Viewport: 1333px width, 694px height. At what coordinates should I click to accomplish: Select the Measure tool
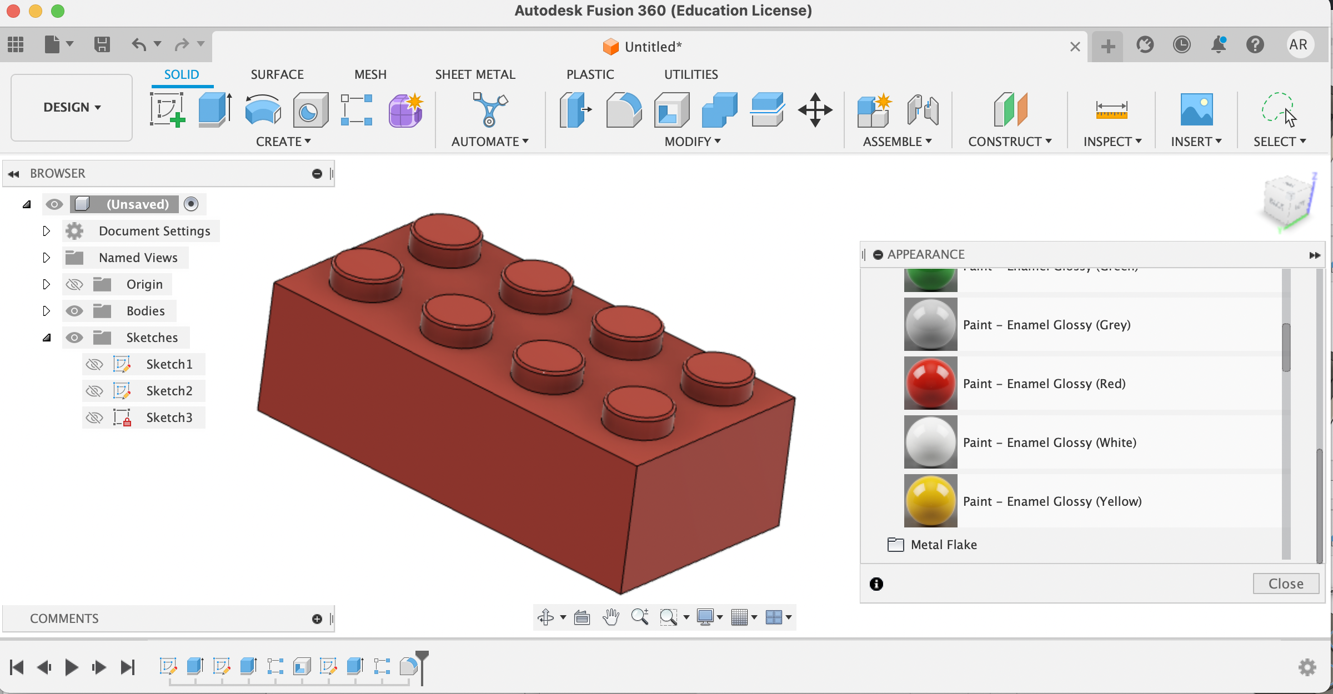pos(1111,109)
